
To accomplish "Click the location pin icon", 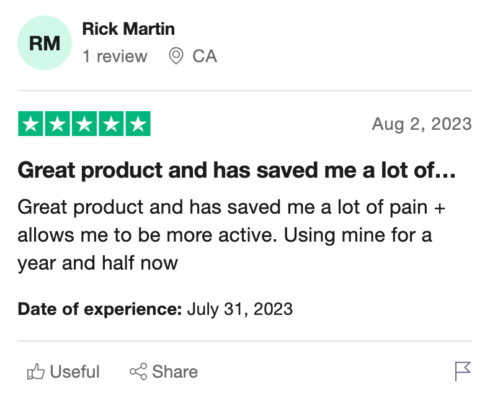I will [176, 57].
